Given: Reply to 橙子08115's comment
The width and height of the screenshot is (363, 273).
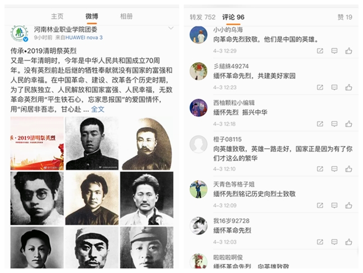Looking at the screenshot, I should tap(334, 169).
